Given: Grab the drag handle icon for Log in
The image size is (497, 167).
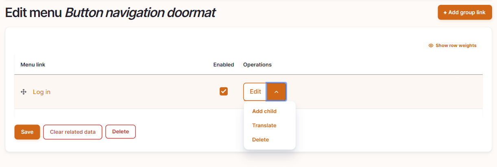Looking at the screenshot, I should click(24, 92).
